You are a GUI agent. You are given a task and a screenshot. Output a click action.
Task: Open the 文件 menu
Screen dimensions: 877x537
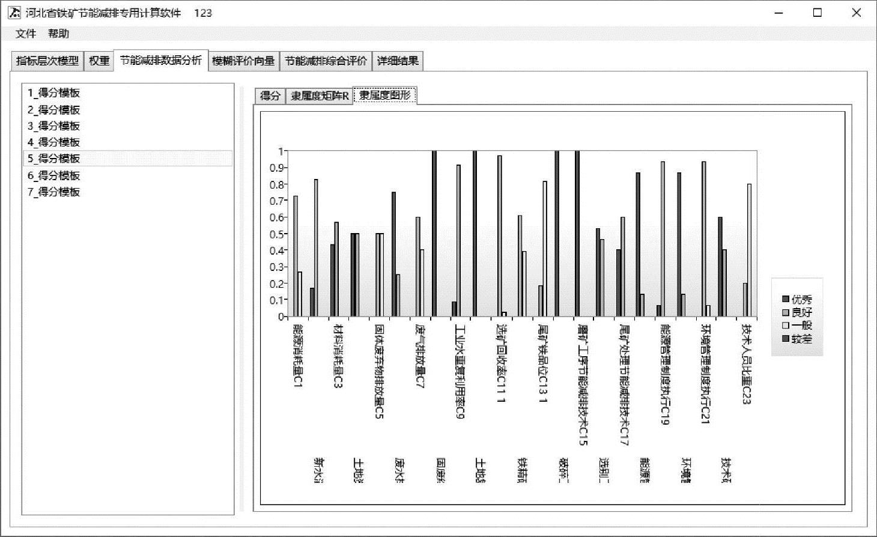click(25, 34)
